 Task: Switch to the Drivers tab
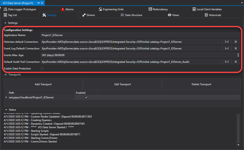89,15
